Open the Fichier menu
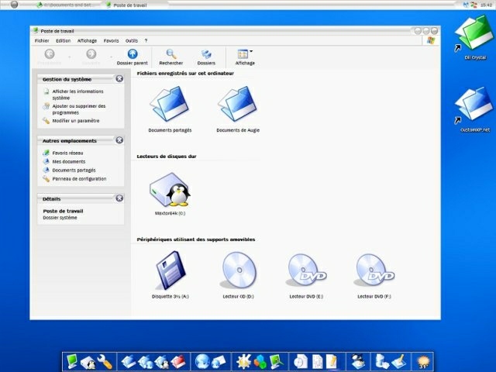 (42, 41)
